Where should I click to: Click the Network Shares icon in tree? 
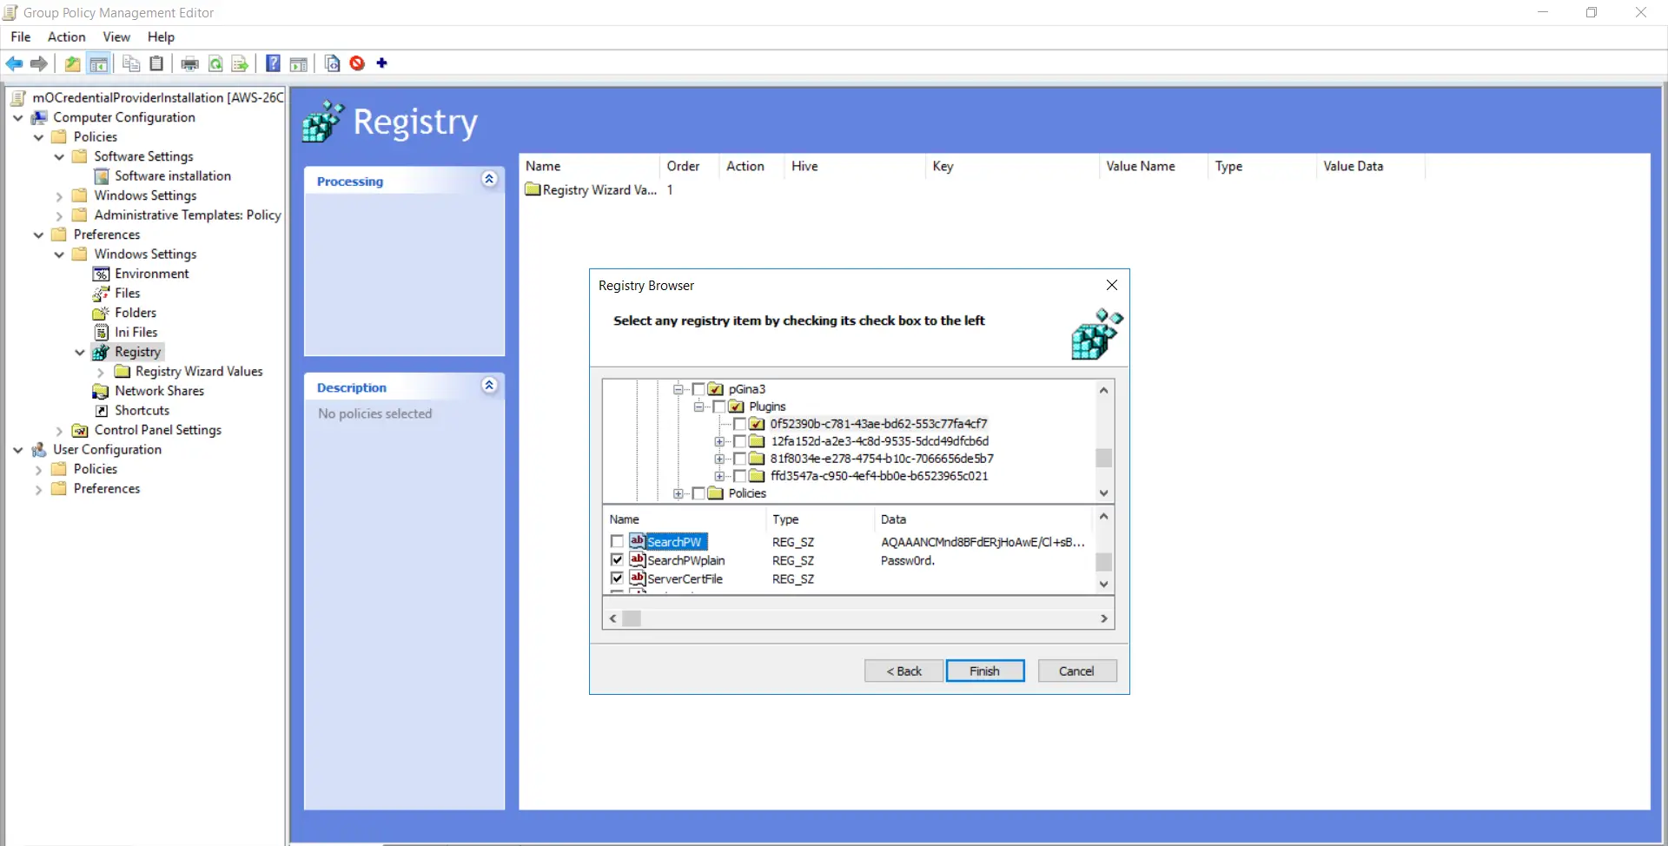click(x=101, y=391)
